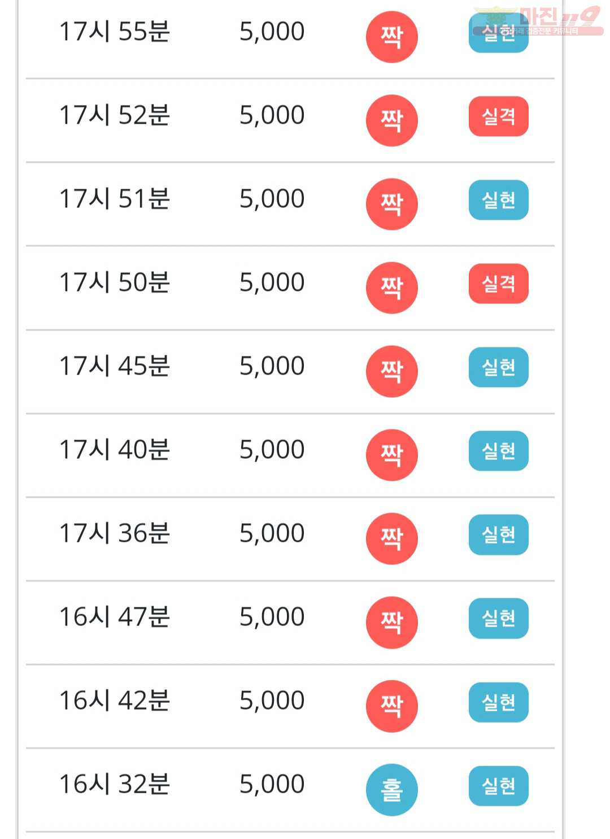610x839 pixels.
Task: Click the blue 홀 circle for 16시 32분
Action: click(x=391, y=789)
